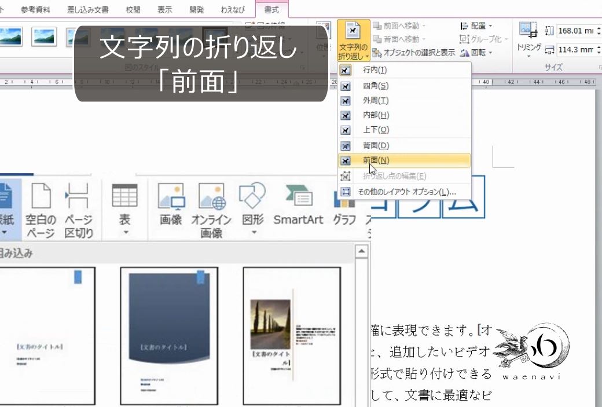The width and height of the screenshot is (602, 407).
Task: Click the 四角 wrap icon
Action: point(346,86)
